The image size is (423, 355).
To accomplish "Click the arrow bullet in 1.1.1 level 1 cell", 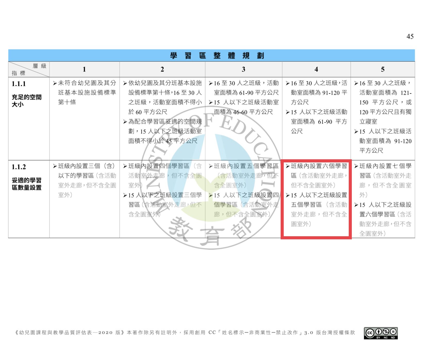I will [55, 83].
